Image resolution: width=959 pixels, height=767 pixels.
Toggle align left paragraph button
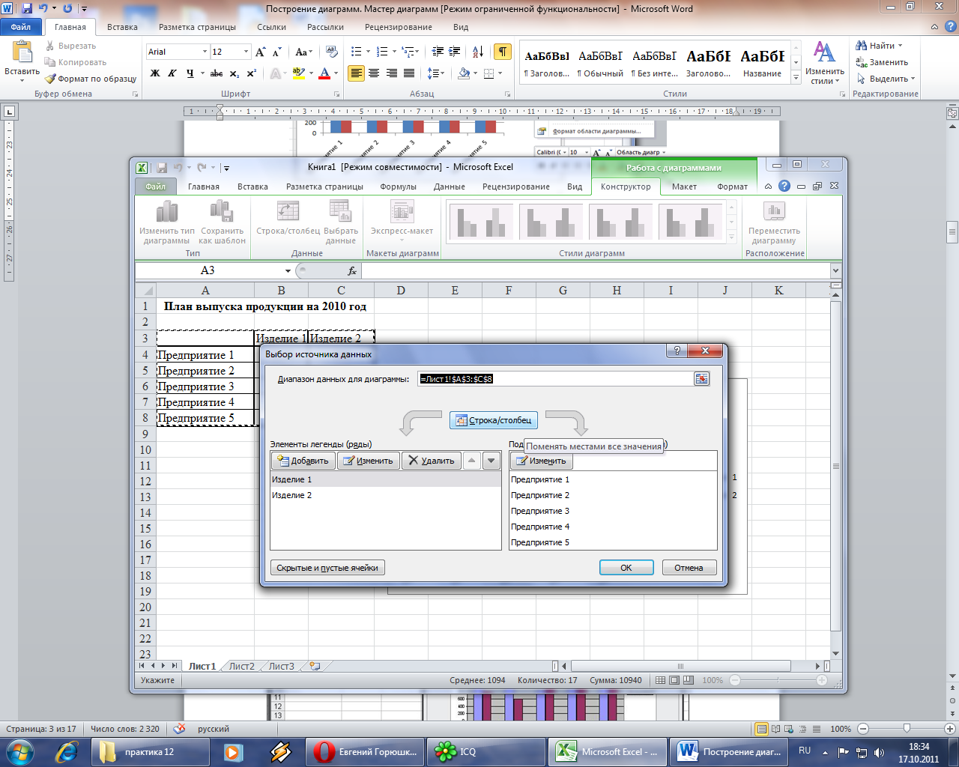[x=356, y=73]
